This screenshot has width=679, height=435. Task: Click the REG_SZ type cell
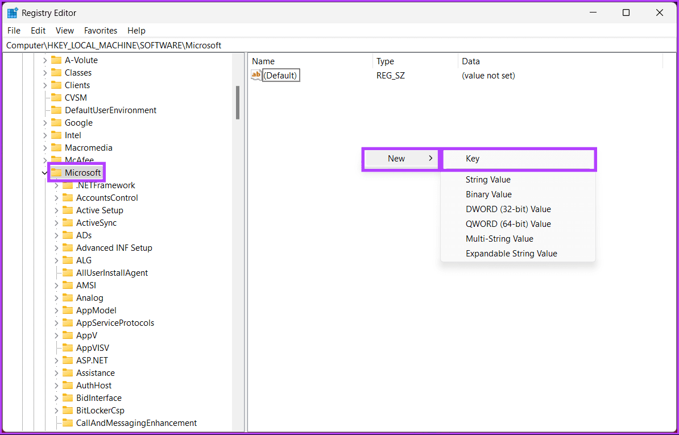(391, 76)
